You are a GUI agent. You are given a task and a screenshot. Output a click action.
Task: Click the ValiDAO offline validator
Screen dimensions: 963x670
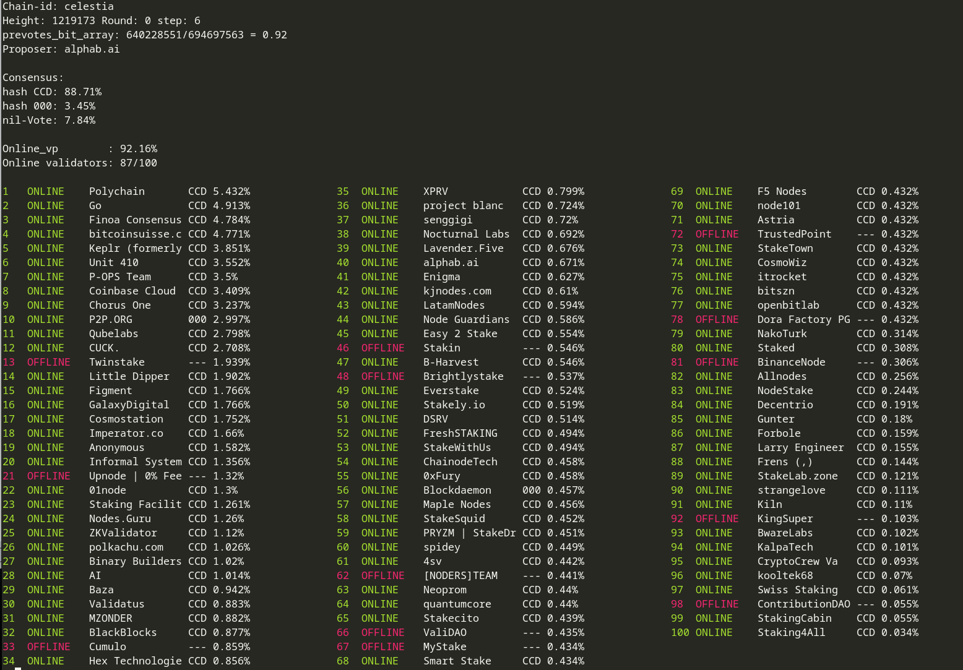445,632
